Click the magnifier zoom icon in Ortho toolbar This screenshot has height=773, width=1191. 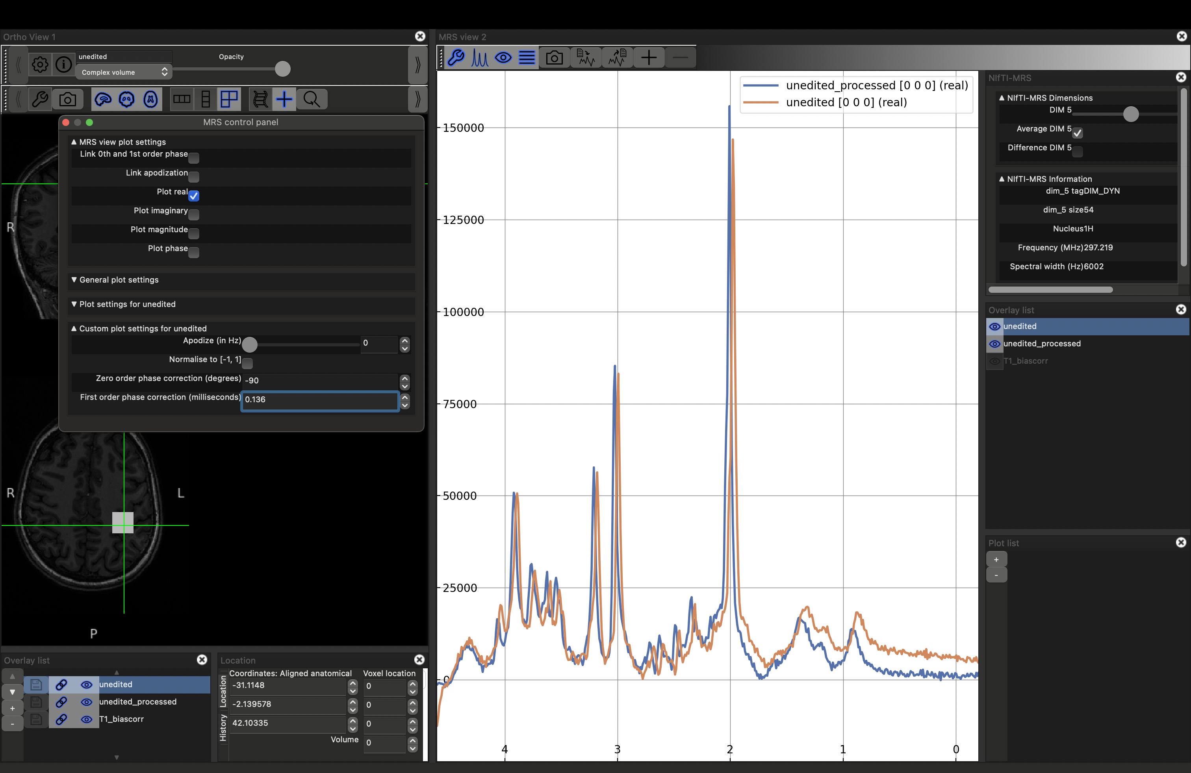pyautogui.click(x=312, y=100)
